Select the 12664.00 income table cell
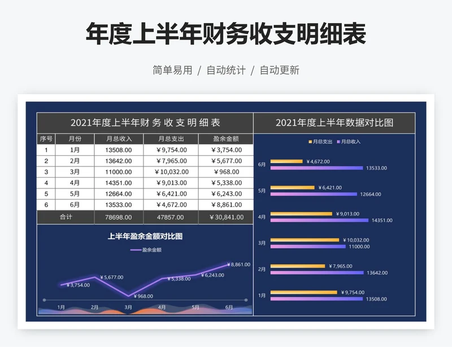This screenshot has height=347, width=452. [x=119, y=194]
